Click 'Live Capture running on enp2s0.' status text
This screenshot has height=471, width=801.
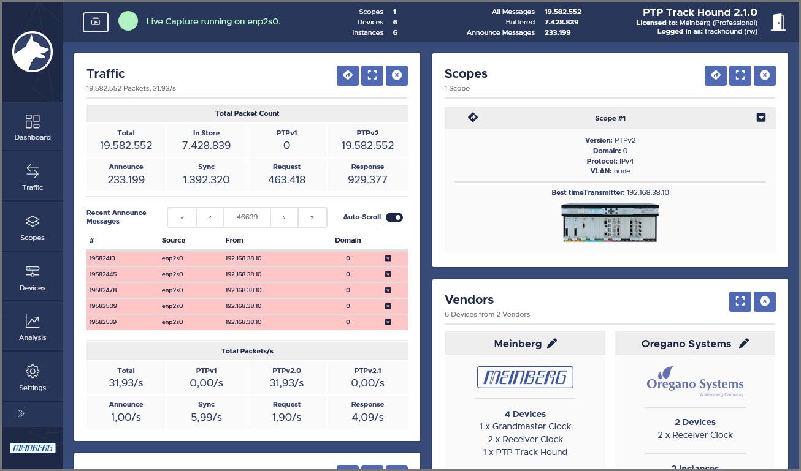(x=213, y=21)
